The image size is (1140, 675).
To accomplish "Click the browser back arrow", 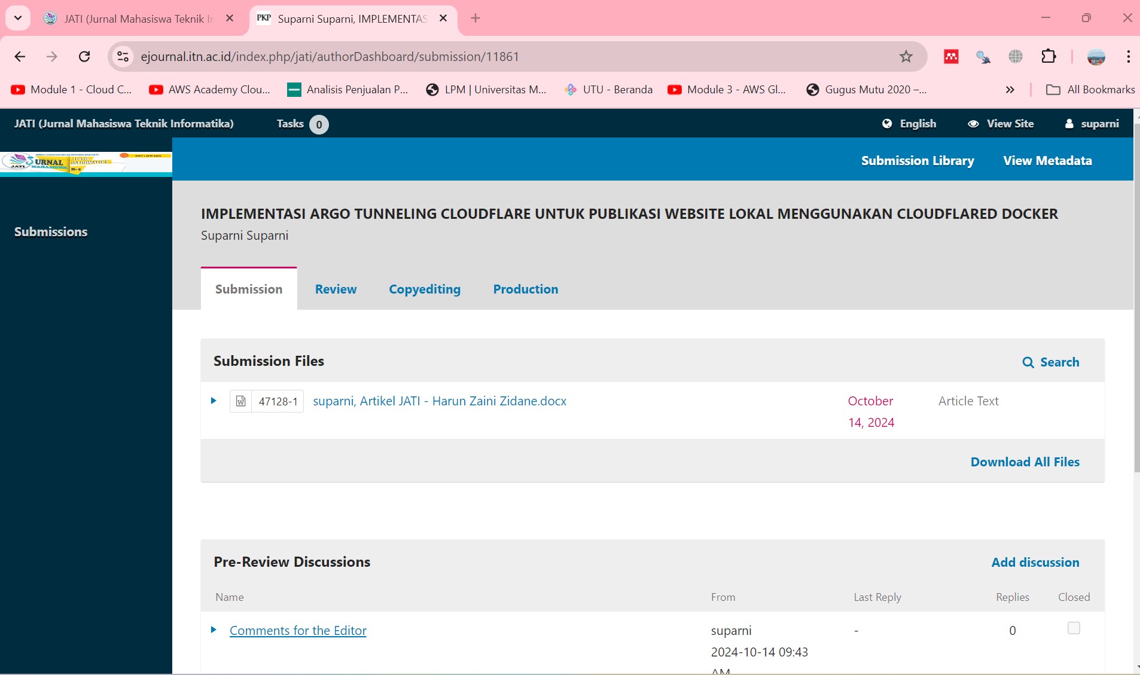I will pos(20,56).
